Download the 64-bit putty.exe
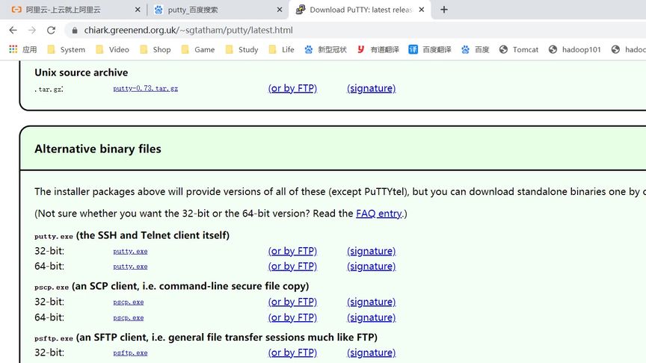The height and width of the screenshot is (363, 646). pyautogui.click(x=130, y=267)
